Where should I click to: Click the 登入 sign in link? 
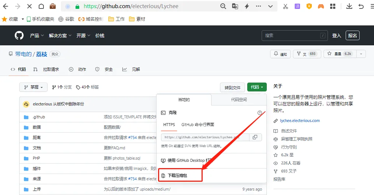[x=336, y=35]
